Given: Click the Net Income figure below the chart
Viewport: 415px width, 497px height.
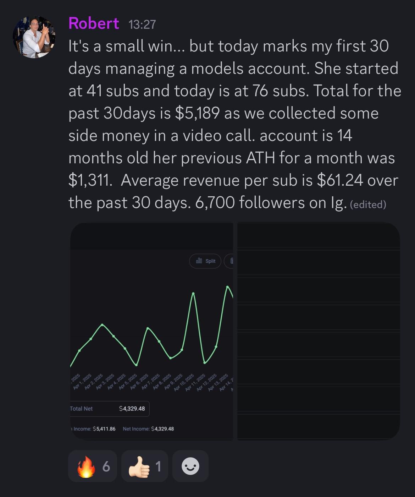Looking at the screenshot, I should (148, 429).
